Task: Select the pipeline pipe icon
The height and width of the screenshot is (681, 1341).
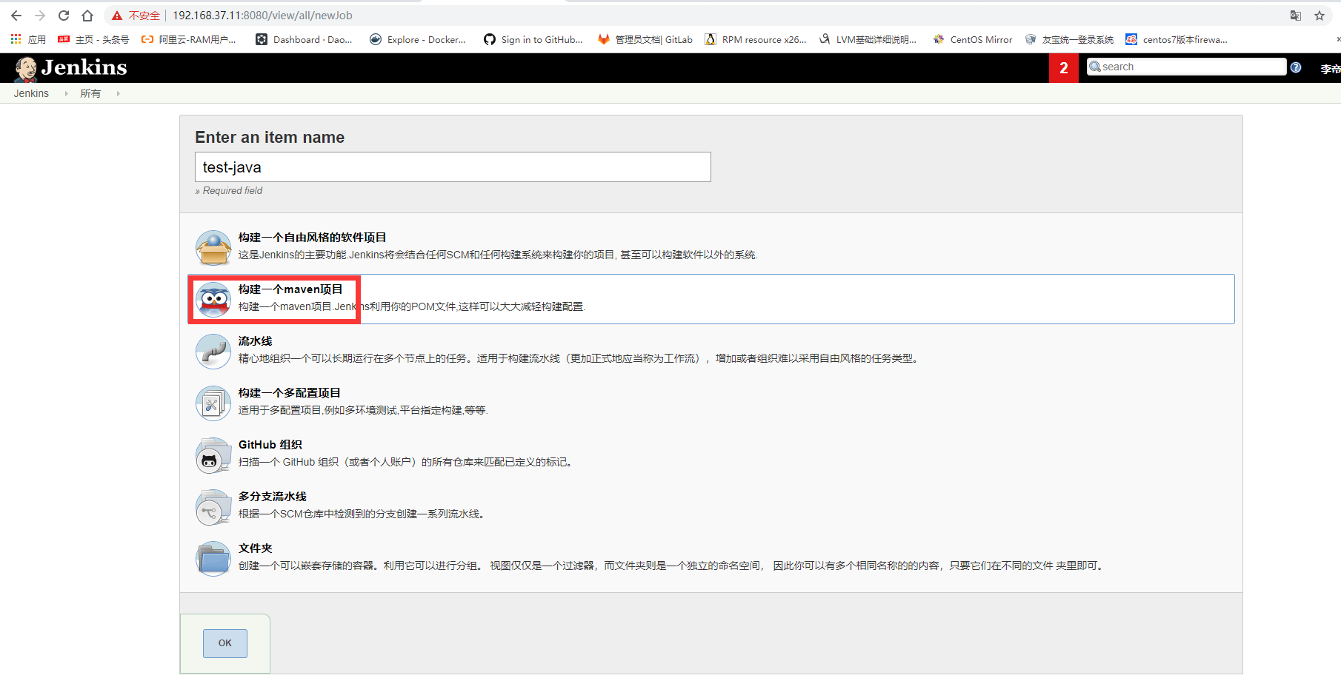Action: pyautogui.click(x=213, y=351)
